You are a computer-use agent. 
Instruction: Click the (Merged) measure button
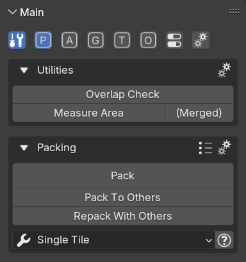tap(199, 113)
